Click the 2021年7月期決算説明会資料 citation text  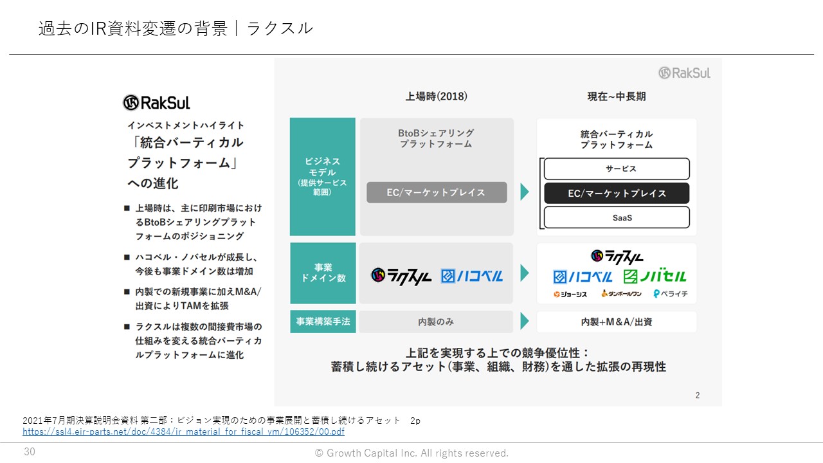tap(221, 421)
